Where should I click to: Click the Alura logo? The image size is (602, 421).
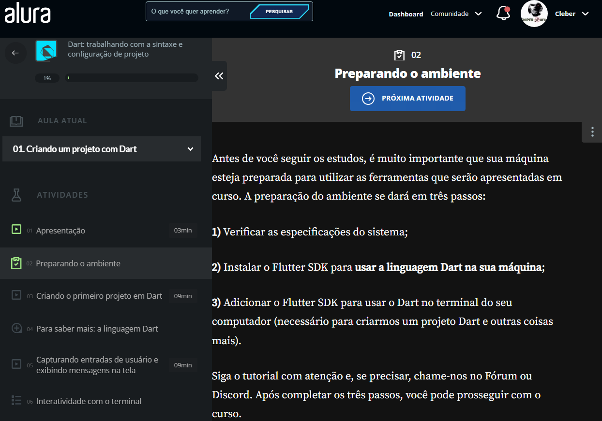pyautogui.click(x=28, y=14)
